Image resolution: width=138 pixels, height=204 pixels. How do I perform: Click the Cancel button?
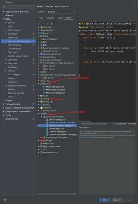pos(117,200)
